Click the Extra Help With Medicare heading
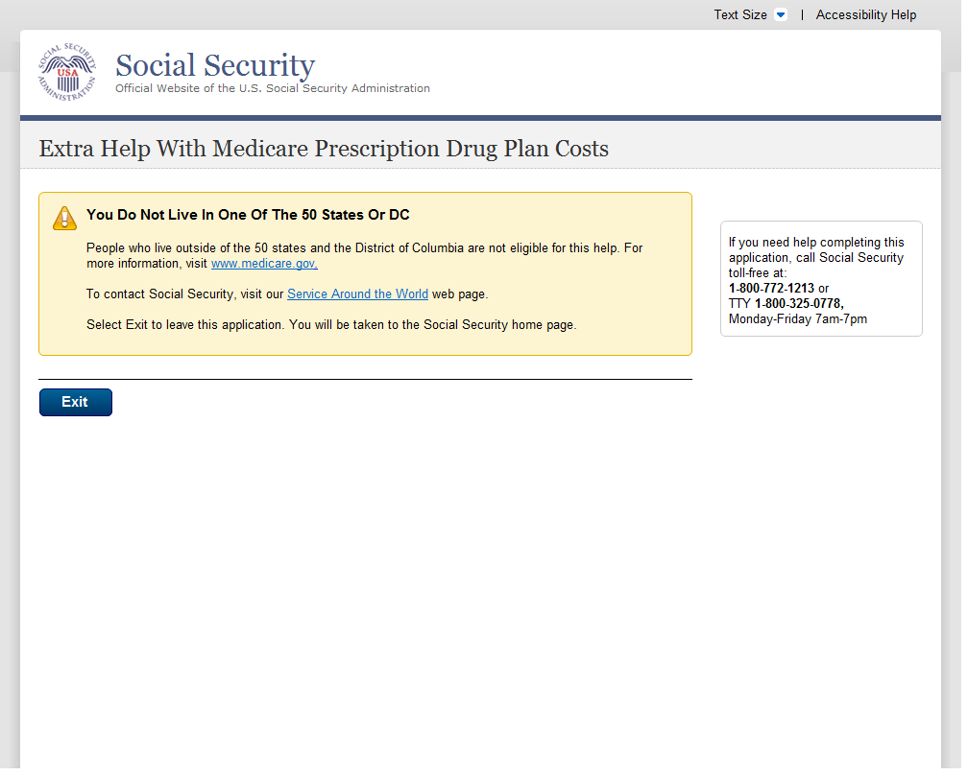Screen dimensions: 968x775 pos(324,149)
